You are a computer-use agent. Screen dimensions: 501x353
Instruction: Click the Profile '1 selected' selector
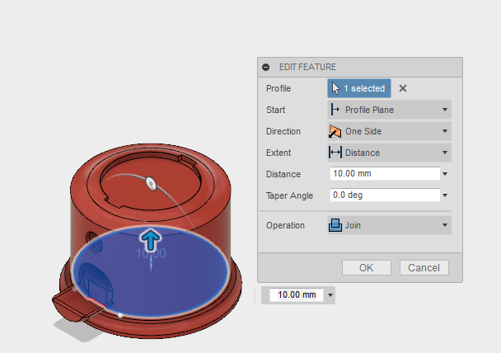(x=359, y=88)
